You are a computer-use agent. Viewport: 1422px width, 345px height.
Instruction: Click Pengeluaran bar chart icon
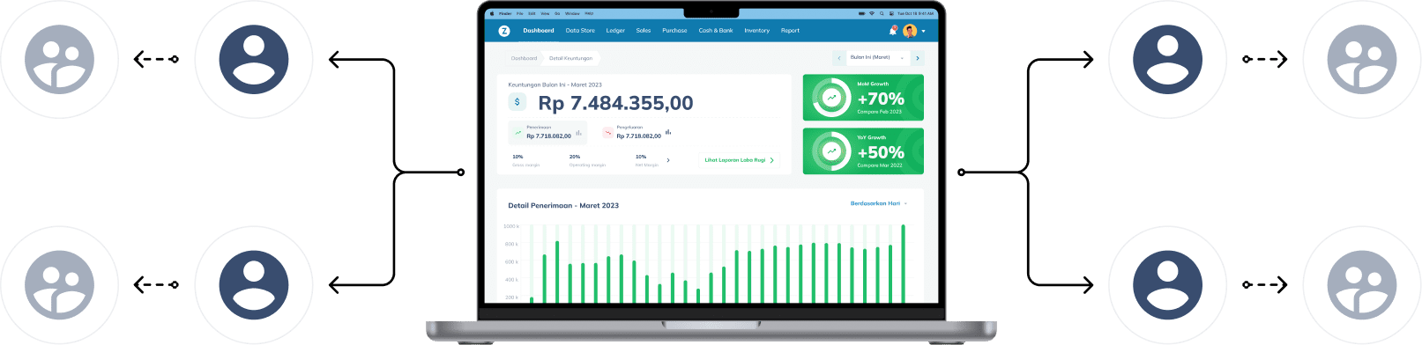click(x=668, y=132)
